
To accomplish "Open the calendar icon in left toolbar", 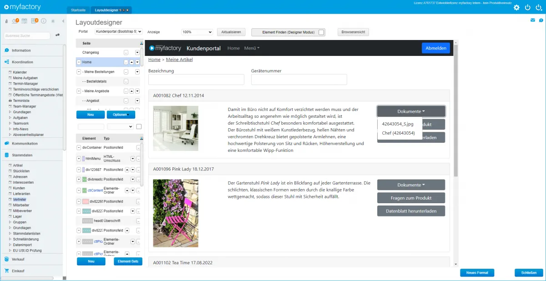I will (25, 21).
